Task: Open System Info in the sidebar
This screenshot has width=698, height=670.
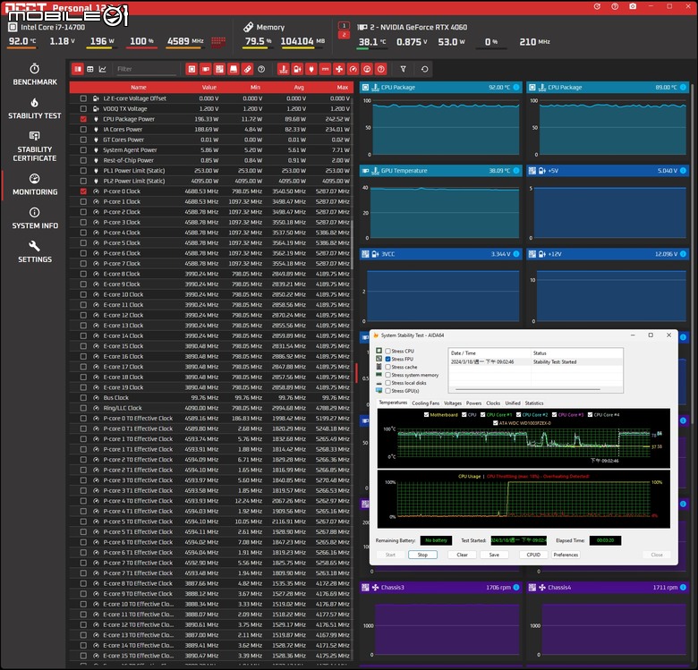Action: tap(35, 218)
